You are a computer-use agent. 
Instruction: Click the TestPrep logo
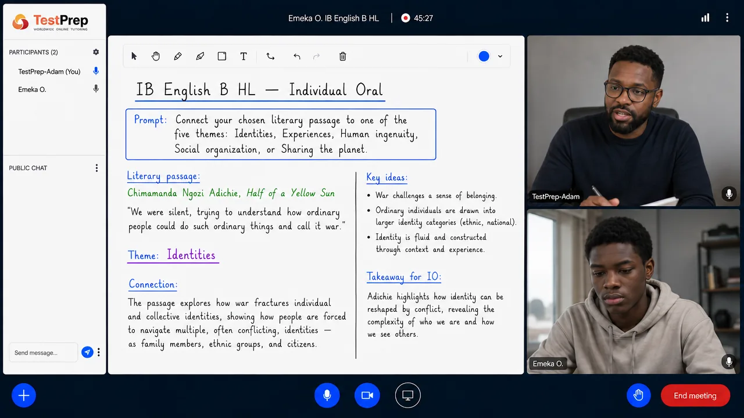pos(50,22)
